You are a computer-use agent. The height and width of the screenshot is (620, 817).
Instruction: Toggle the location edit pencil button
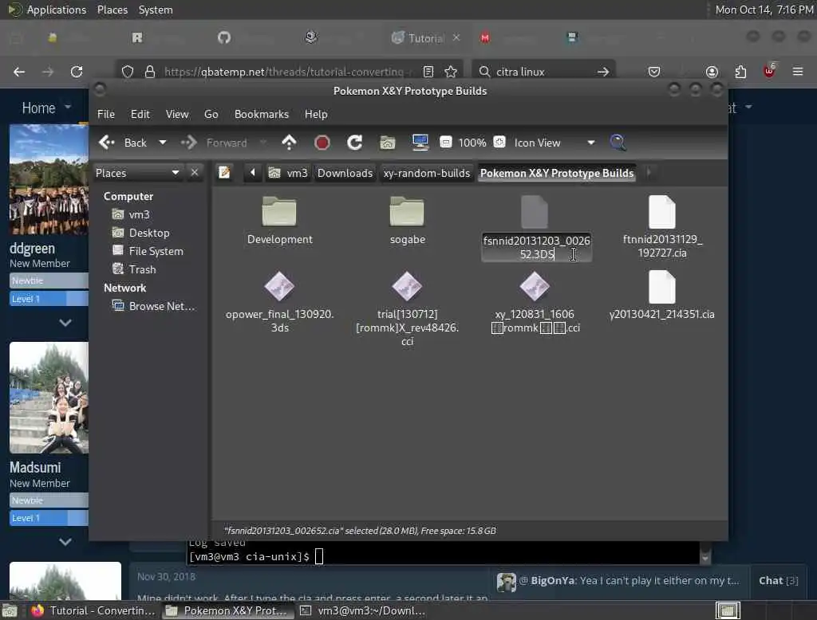(x=224, y=172)
